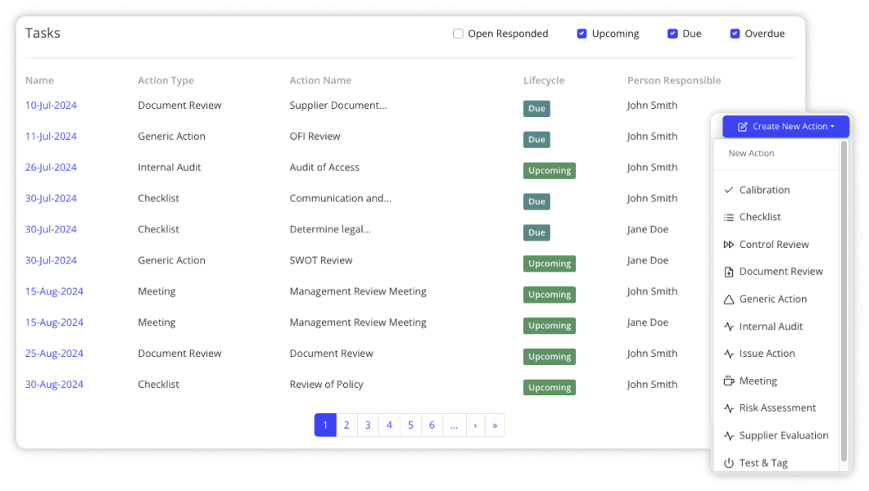869x491 pixels.
Task: Disable the Upcoming filter checkbox
Action: [x=582, y=34]
